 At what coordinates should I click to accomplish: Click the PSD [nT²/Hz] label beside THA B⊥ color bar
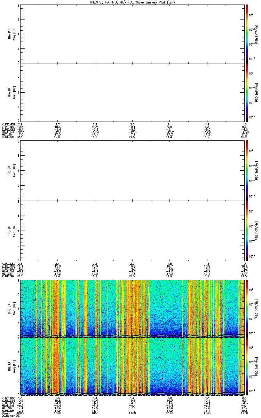click(257, 34)
